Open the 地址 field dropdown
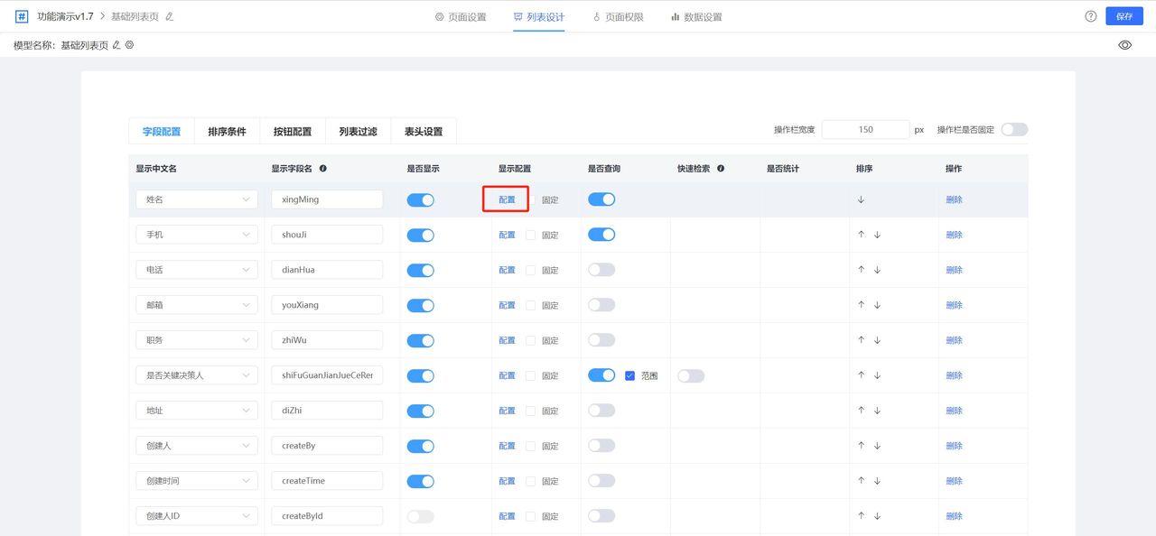The width and height of the screenshot is (1156, 536). 196,410
